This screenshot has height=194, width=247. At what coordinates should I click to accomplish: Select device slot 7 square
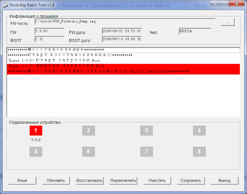click(147, 152)
